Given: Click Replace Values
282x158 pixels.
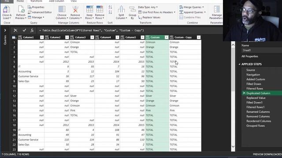Looking at the screenshot, I should tap(149, 18).
